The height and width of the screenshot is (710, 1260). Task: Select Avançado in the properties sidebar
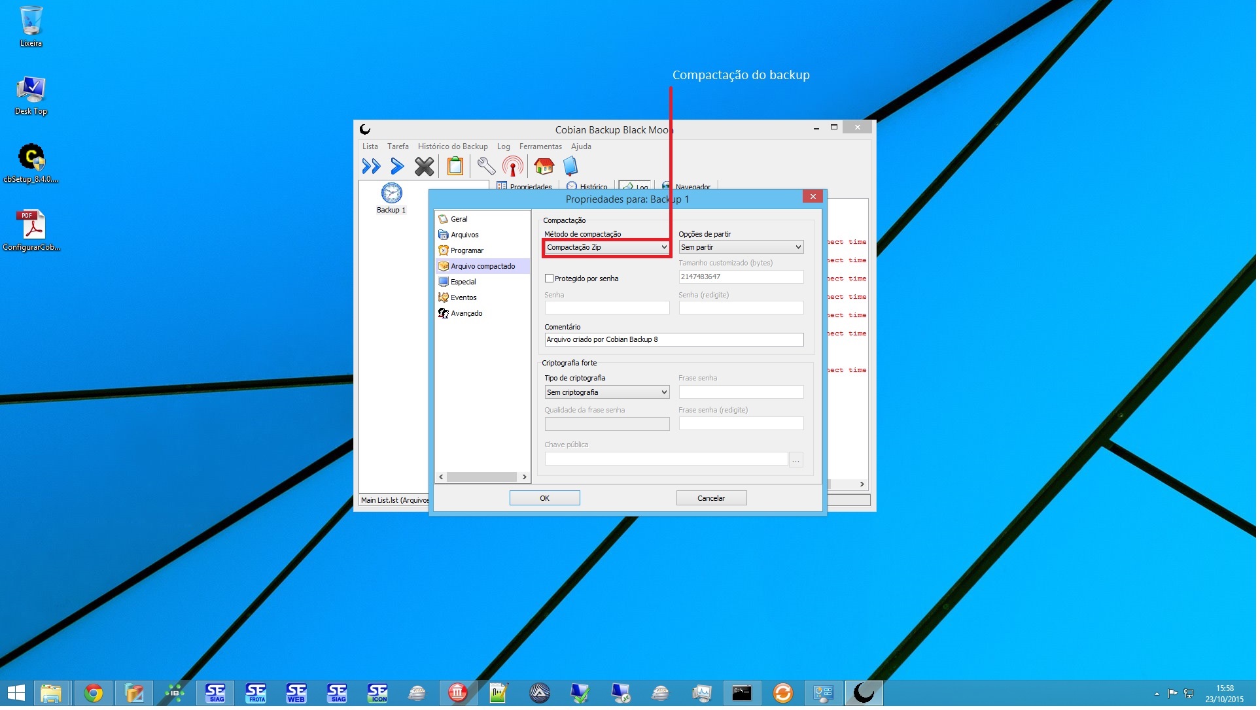[x=467, y=314]
